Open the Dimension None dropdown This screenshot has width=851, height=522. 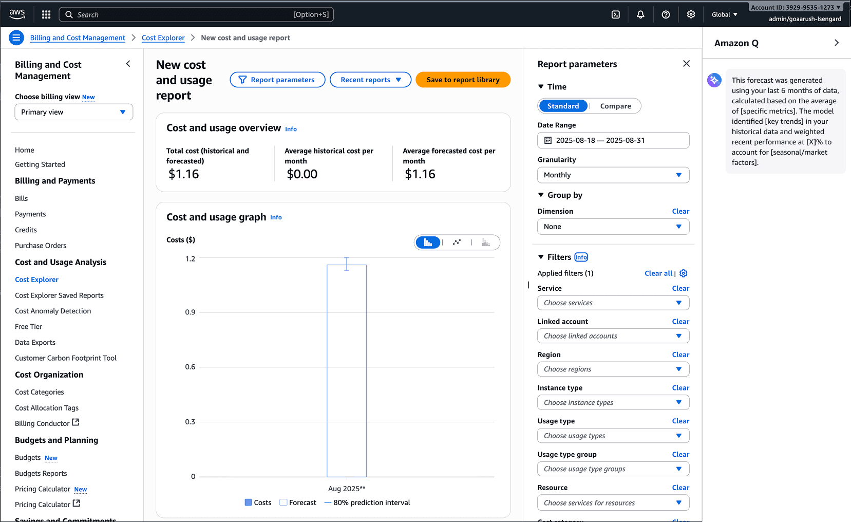click(613, 227)
